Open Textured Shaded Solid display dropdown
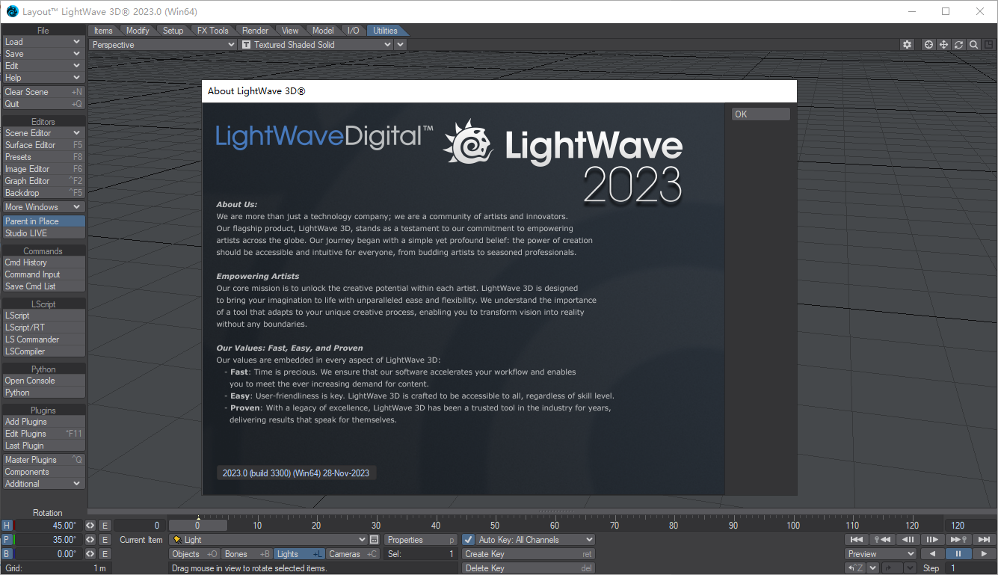Image resolution: width=998 pixels, height=575 pixels. [x=316, y=45]
